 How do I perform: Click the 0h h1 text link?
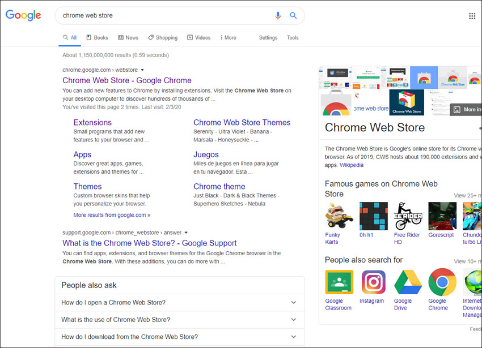point(366,235)
